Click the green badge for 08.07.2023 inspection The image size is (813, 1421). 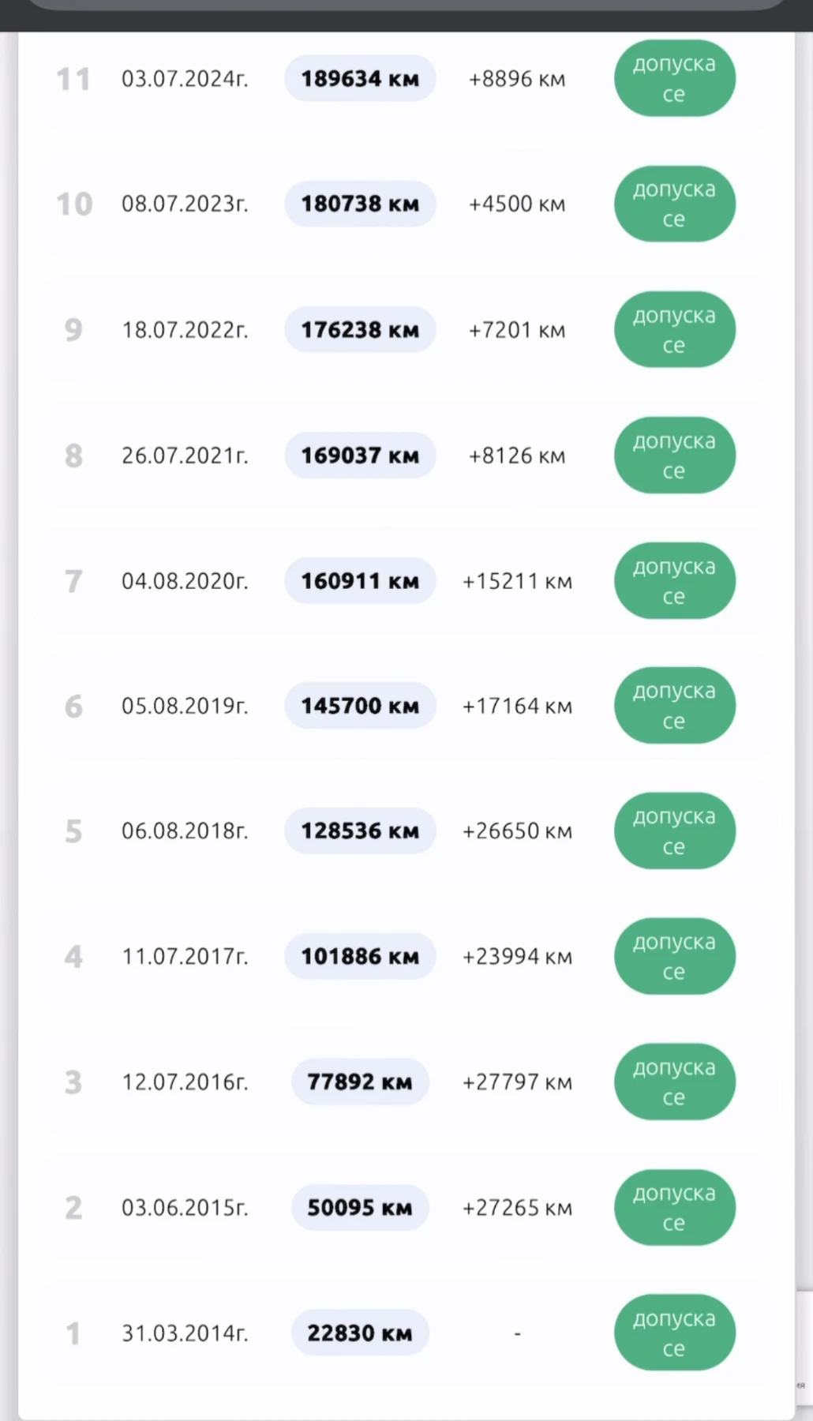click(675, 204)
